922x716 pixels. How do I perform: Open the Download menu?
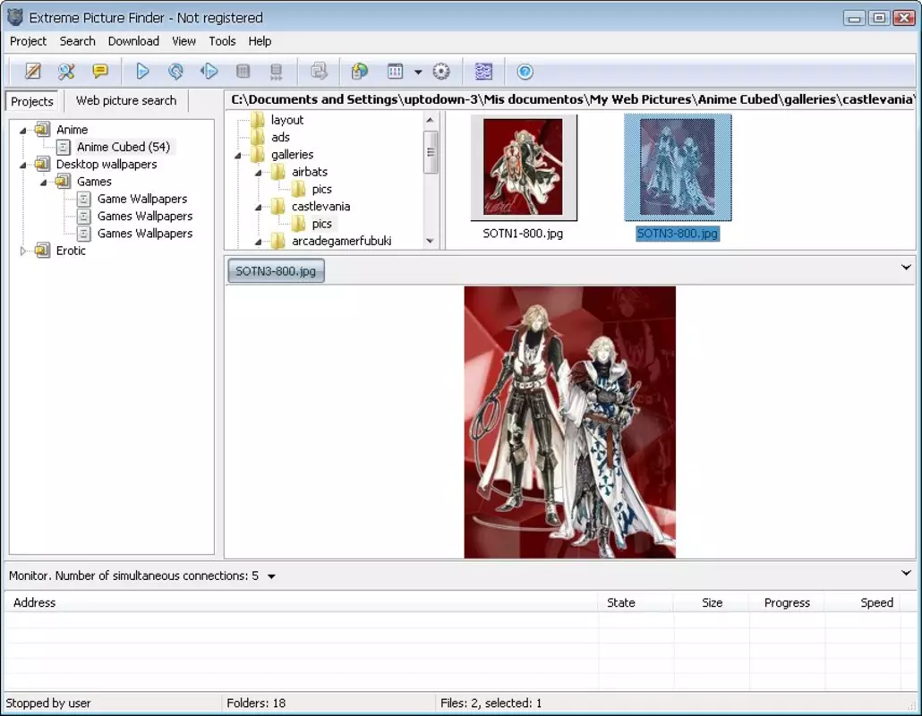133,41
